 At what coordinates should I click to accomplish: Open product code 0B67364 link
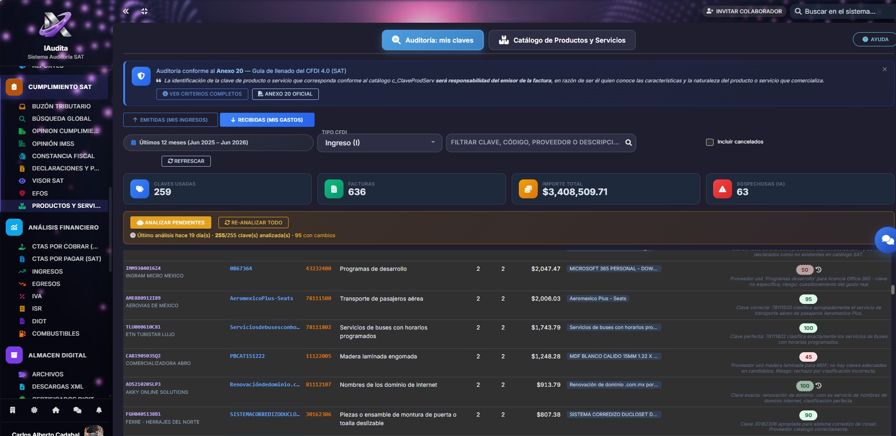(241, 268)
